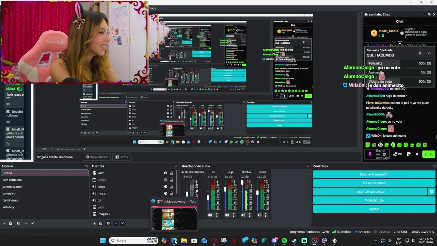Click Iniciar Grabación button
The height and width of the screenshot is (246, 437).
pyautogui.click(x=374, y=183)
